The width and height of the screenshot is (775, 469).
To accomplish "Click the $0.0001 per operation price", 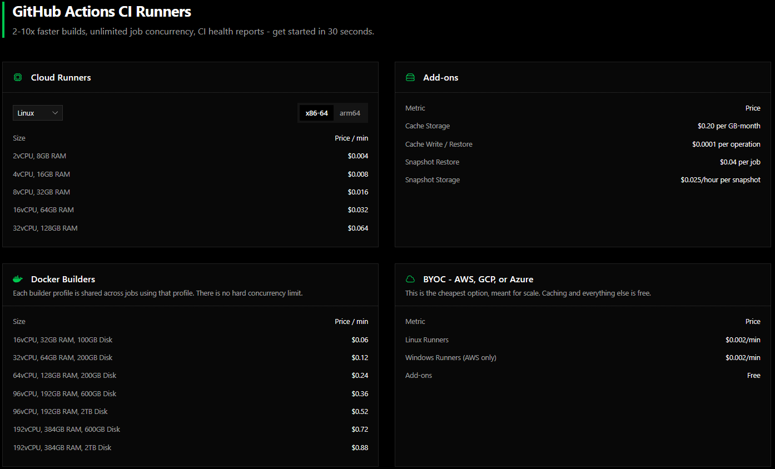I will tap(726, 144).
